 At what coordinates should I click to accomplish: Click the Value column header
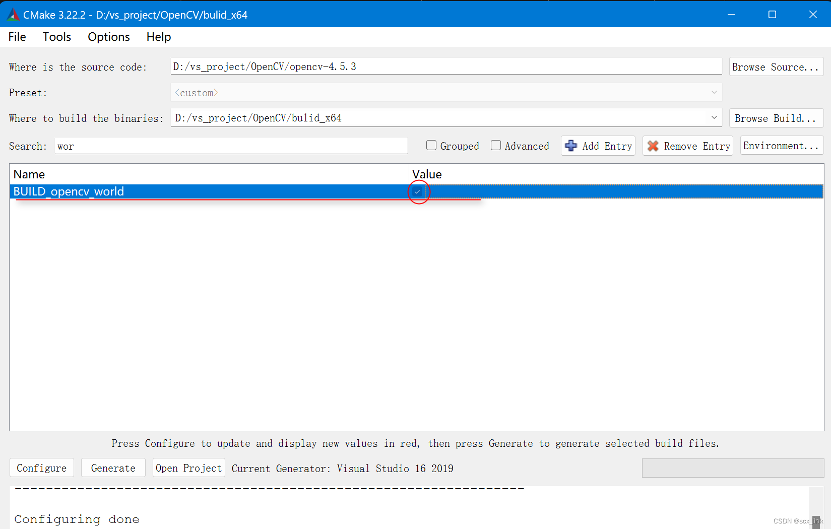coord(616,174)
